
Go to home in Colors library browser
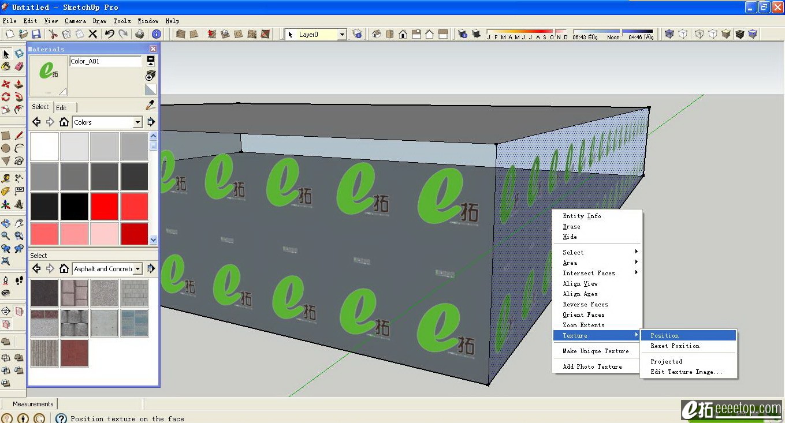coord(64,122)
